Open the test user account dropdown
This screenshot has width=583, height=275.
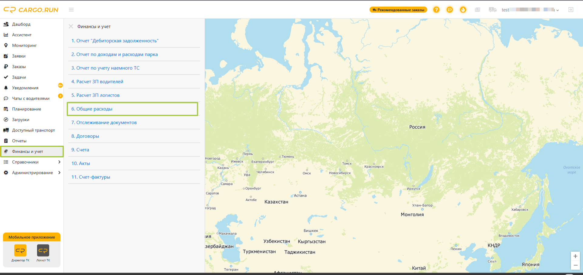click(x=530, y=10)
